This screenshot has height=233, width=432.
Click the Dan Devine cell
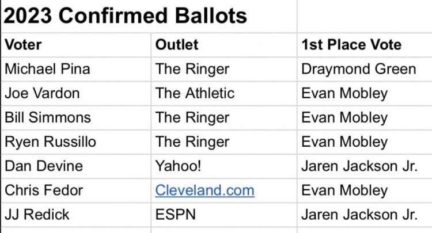click(76, 166)
